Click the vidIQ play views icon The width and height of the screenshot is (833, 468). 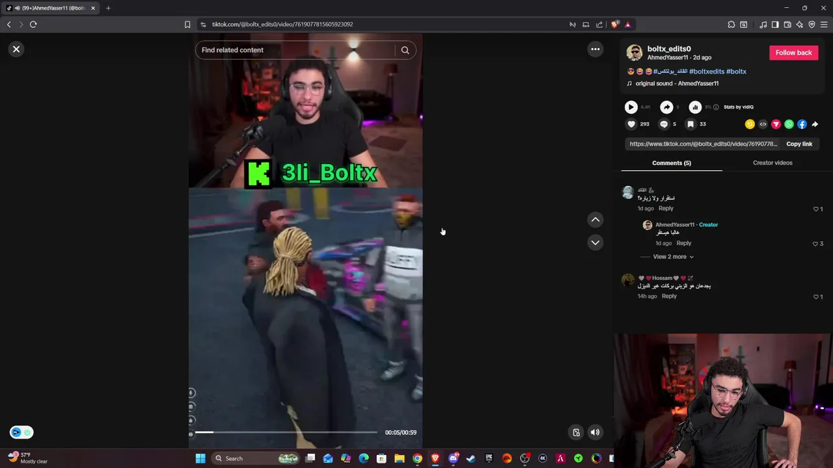coord(631,107)
